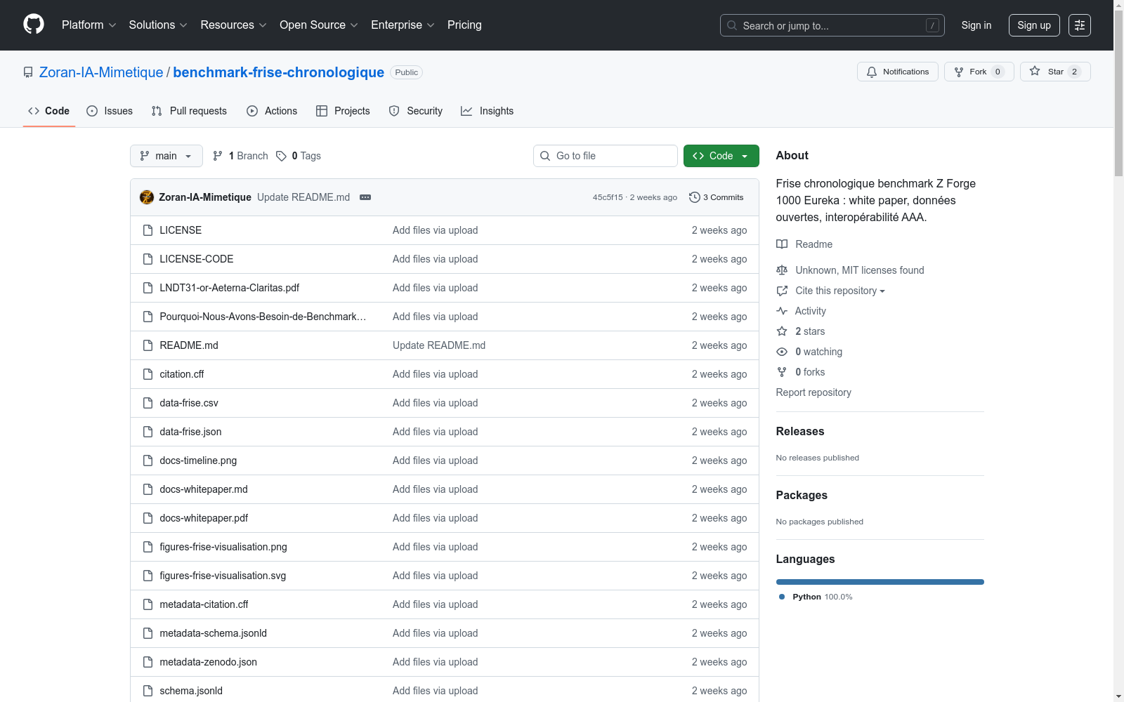The image size is (1124, 702).
Task: Switch to the Issues tab
Action: (110, 111)
